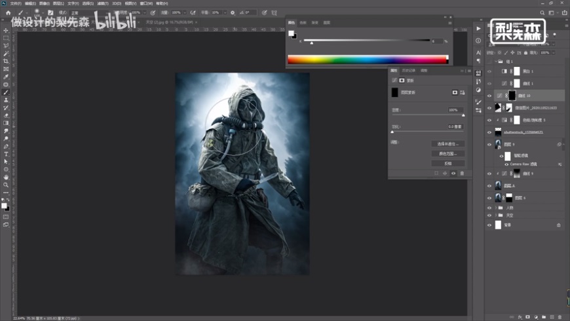Switch to the 色板 tab in color panel

(x=303, y=22)
